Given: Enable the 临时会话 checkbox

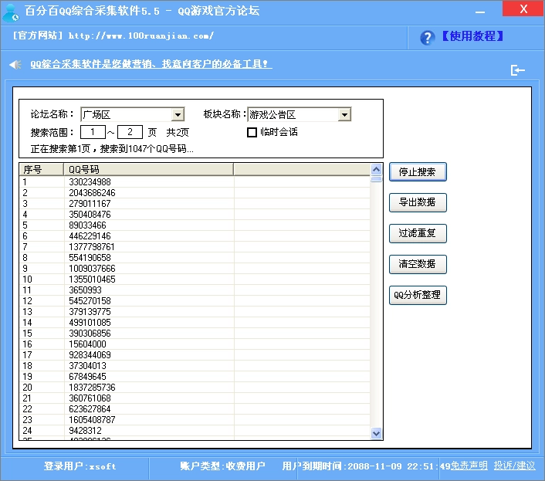Looking at the screenshot, I should 252,132.
